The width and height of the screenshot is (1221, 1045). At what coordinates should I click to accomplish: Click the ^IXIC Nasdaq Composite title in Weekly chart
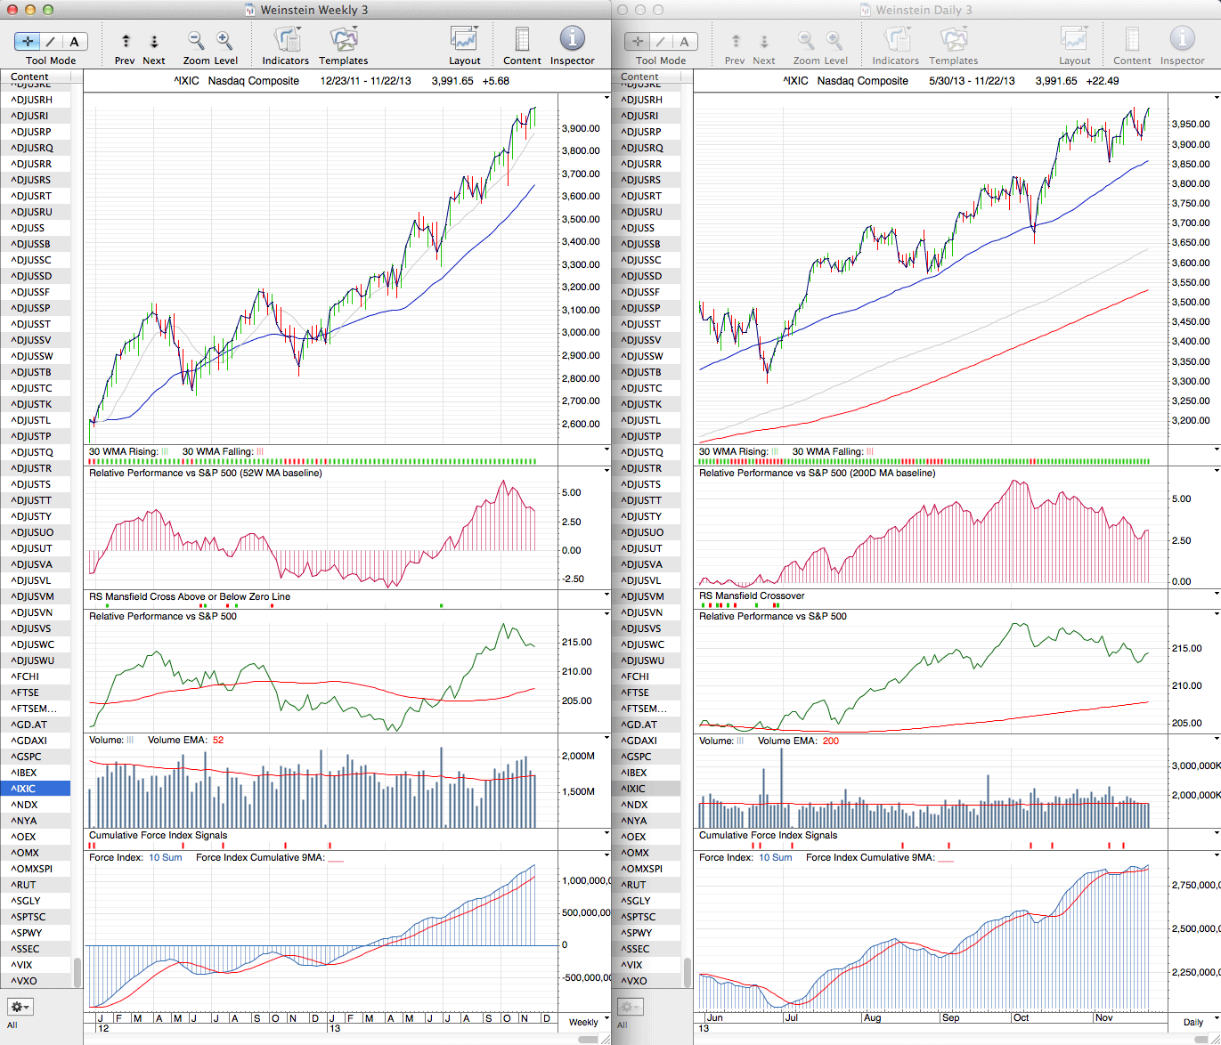point(236,81)
